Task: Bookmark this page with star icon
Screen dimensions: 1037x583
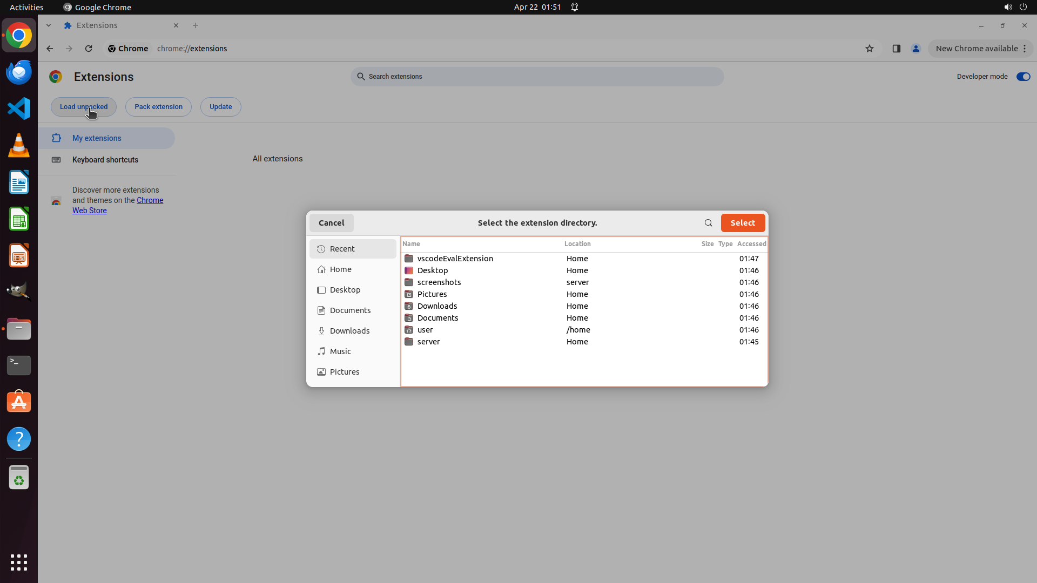Action: [x=869, y=49]
